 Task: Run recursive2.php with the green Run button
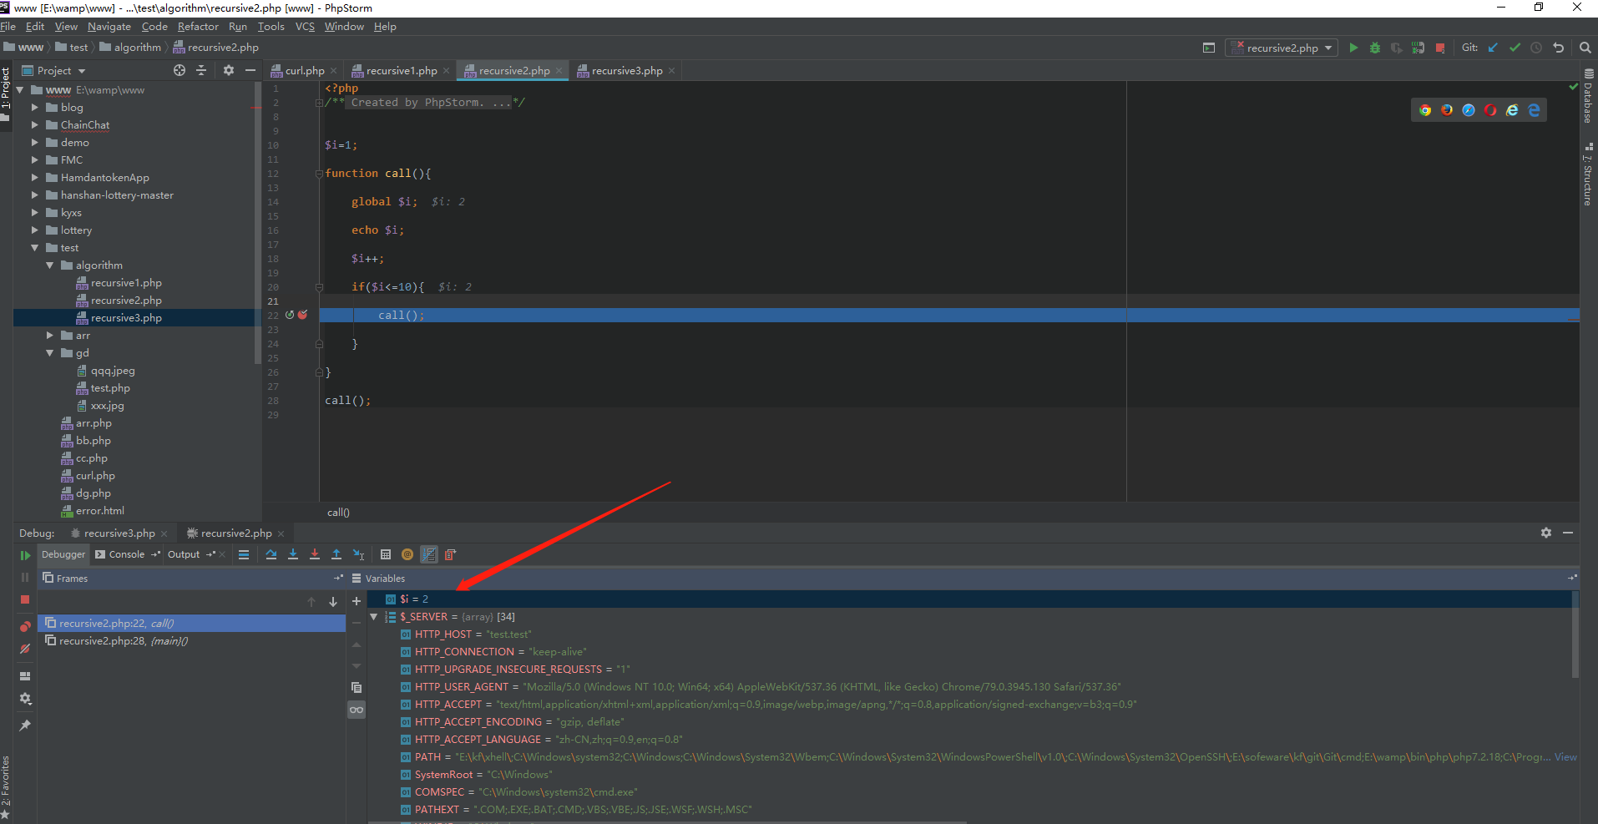point(1353,48)
